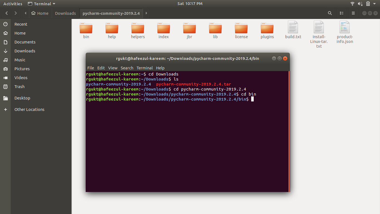Image resolution: width=380 pixels, height=214 pixels.
Task: Click the muted volume icon
Action: click(360, 4)
